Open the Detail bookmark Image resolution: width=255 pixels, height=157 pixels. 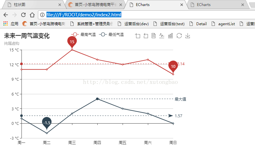198,24
